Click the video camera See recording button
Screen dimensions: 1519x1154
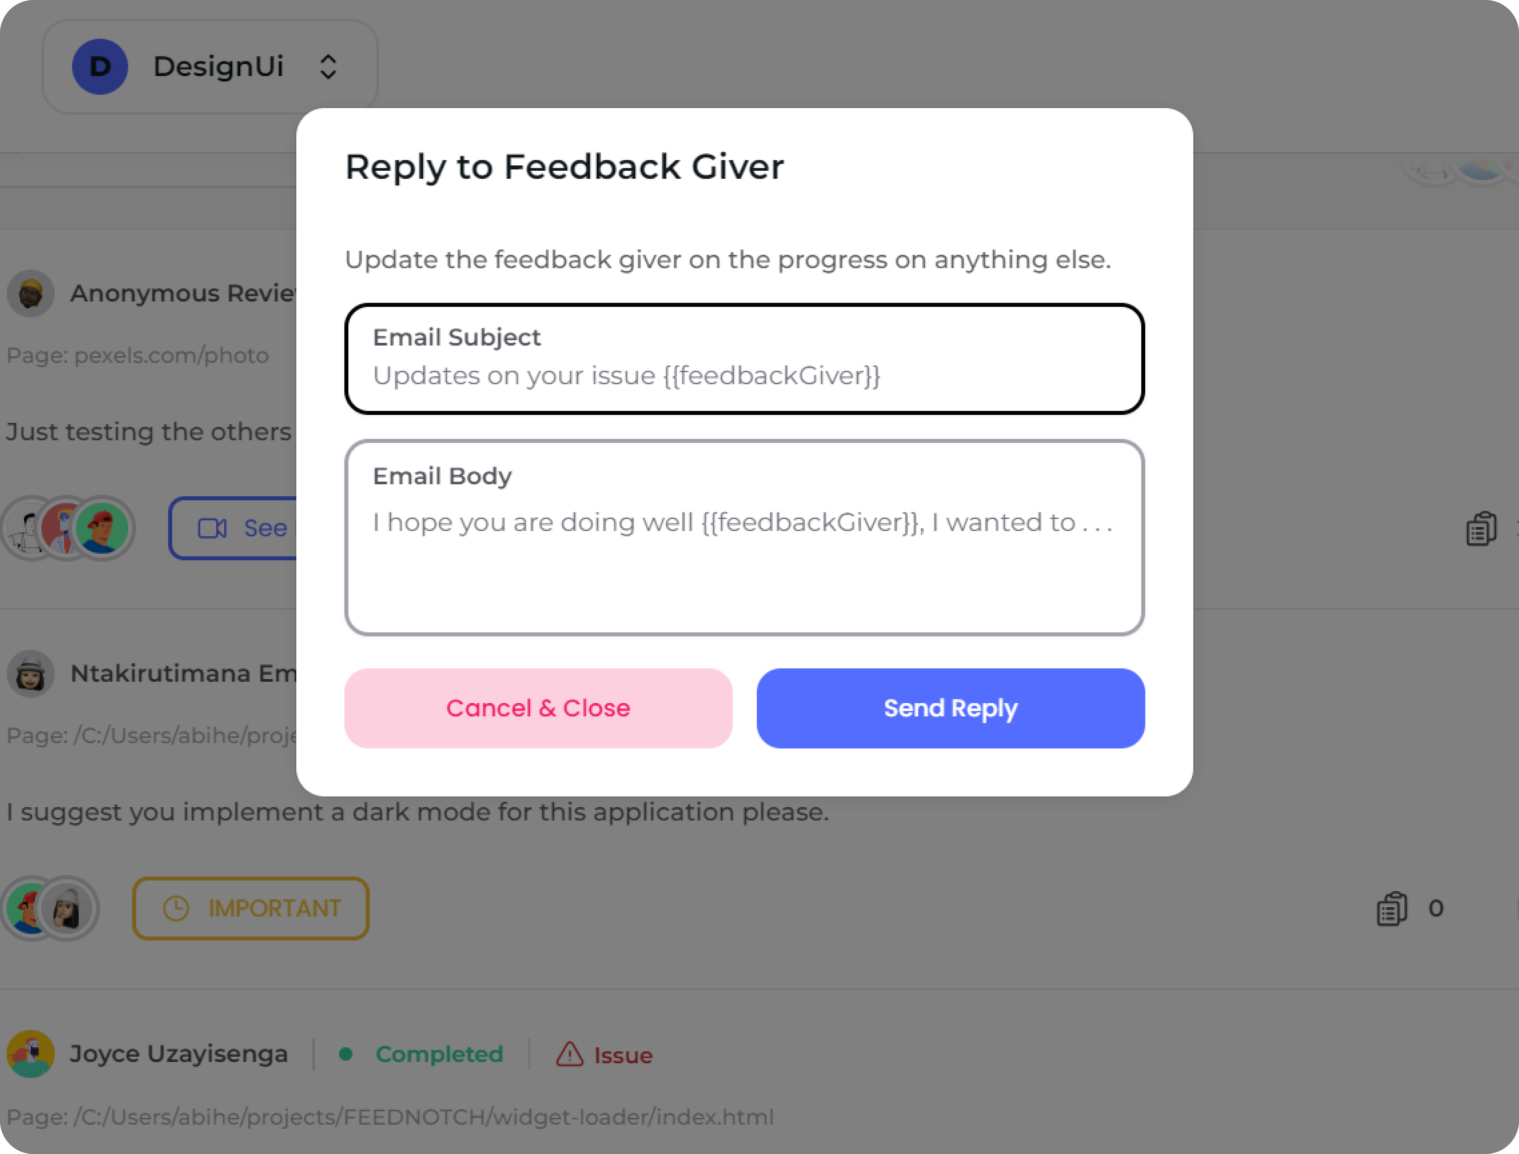(x=234, y=528)
